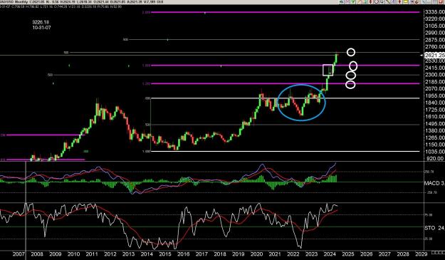Click the 2013 year label on time axis
The width and height of the screenshot is (445, 260).
[129, 254]
